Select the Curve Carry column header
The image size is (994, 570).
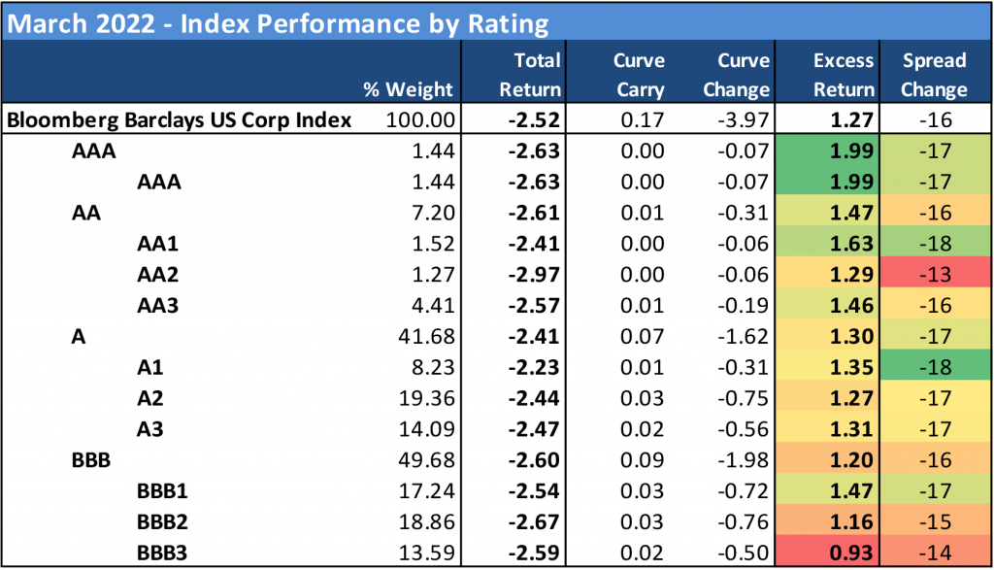click(x=639, y=75)
